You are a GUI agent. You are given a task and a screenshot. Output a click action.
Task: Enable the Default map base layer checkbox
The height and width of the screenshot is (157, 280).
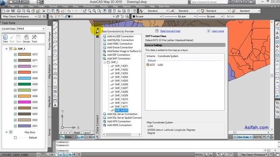pyautogui.click(x=15, y=138)
